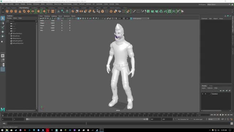The width and height of the screenshot is (234, 132).
Task: Open the No Anim Layer dropdown
Action: pos(198,119)
